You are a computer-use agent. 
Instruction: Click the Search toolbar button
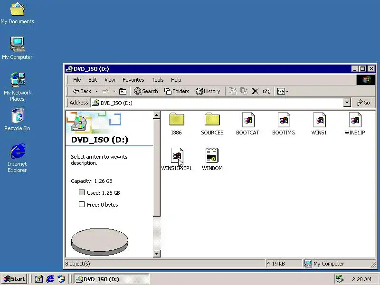tap(146, 91)
